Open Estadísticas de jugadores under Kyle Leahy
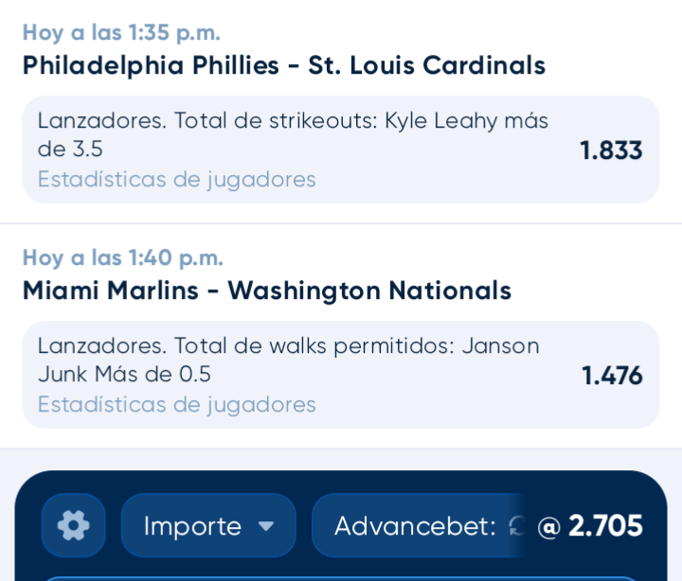The height and width of the screenshot is (581, 682). point(176,180)
